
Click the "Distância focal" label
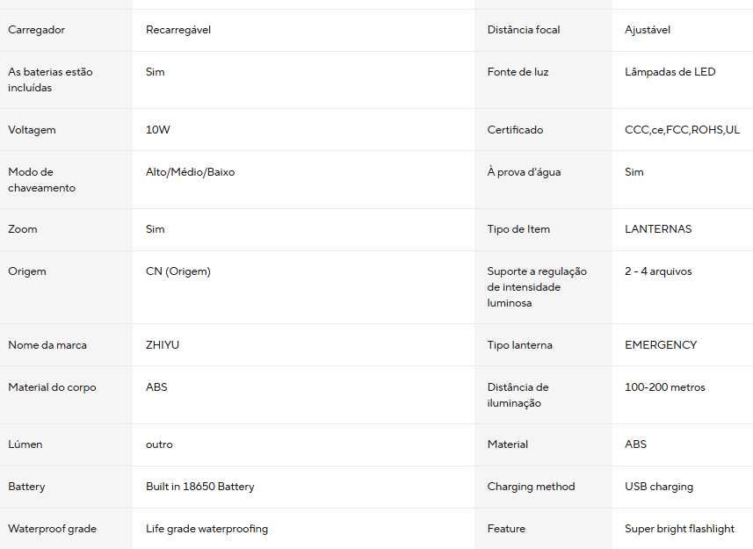[x=524, y=30]
